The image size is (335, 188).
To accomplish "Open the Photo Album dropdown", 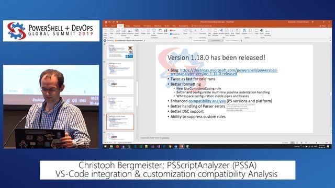I will (x=137, y=32).
